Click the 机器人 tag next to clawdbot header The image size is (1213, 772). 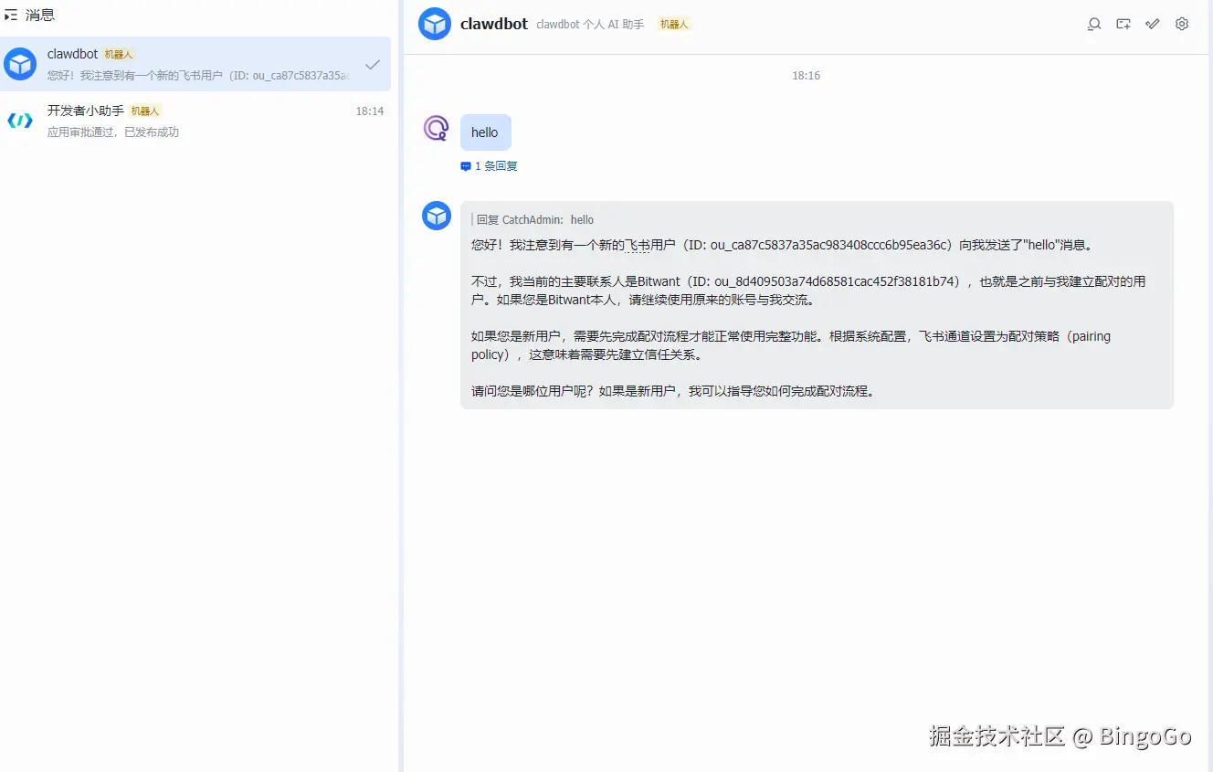673,24
